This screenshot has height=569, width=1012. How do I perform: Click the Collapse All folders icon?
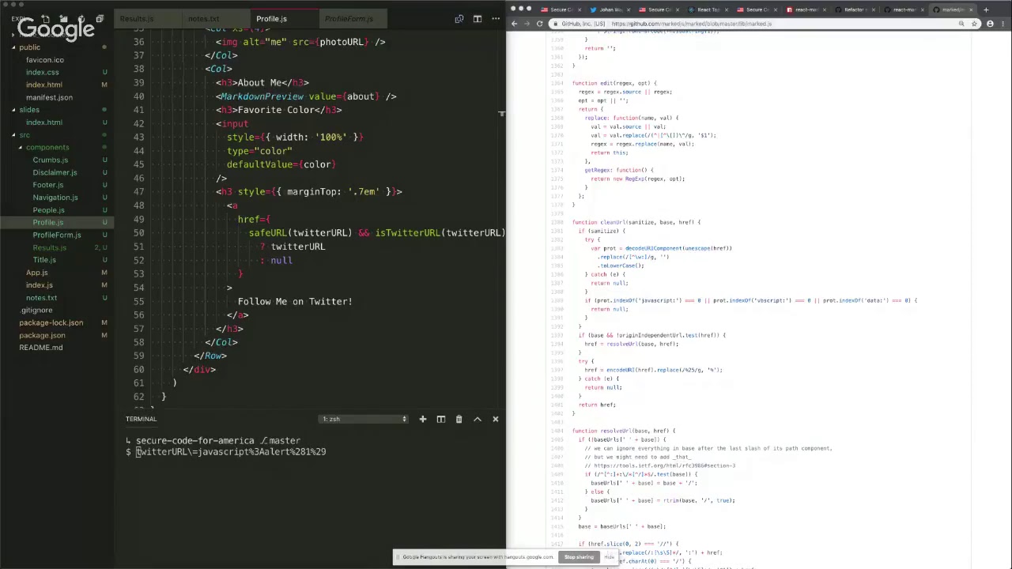point(100,18)
